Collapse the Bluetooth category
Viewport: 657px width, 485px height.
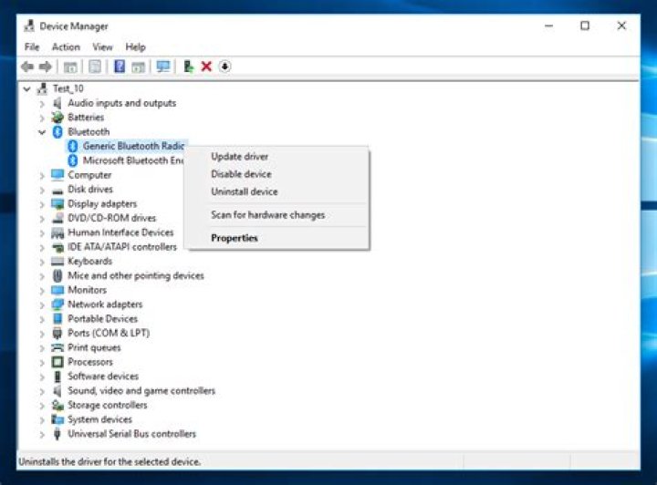[x=42, y=132]
